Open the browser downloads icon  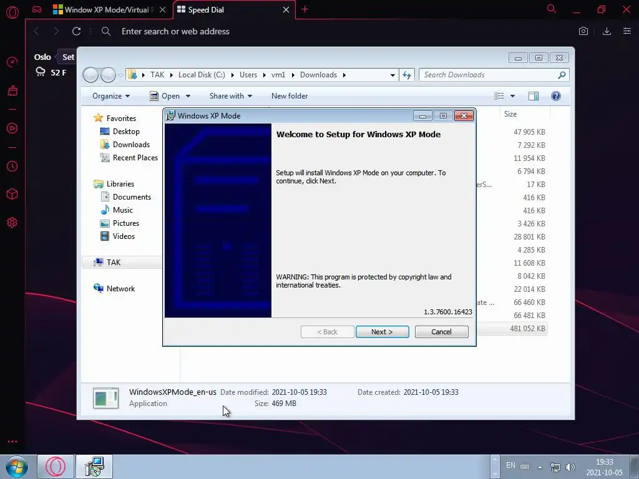[x=607, y=31]
